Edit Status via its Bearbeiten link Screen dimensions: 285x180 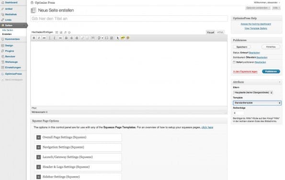pyautogui.click(x=254, y=53)
